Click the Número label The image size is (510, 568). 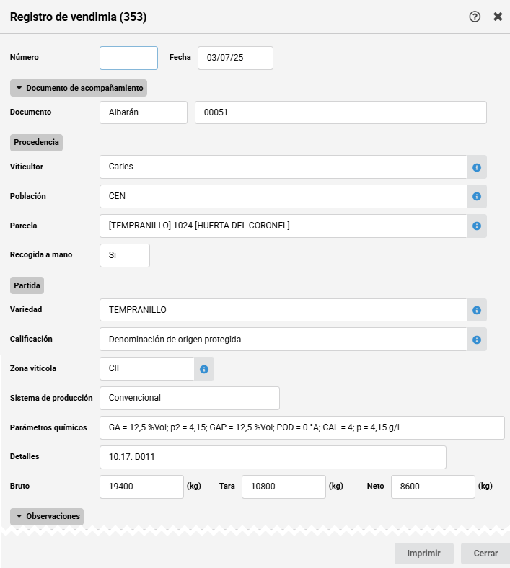click(x=25, y=57)
